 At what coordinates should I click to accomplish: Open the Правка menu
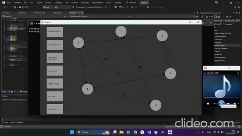(18, 3)
